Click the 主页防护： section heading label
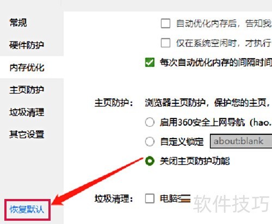 (x=114, y=103)
